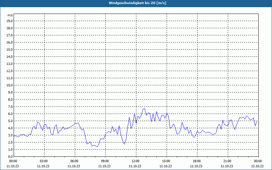Click the 10,0 y-axis tick label
Image resolution: width=272 pixels, height=170 pixels.
[10, 85]
